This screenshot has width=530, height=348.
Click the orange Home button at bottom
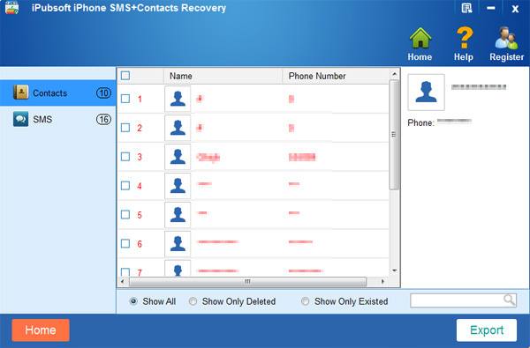[x=41, y=330]
